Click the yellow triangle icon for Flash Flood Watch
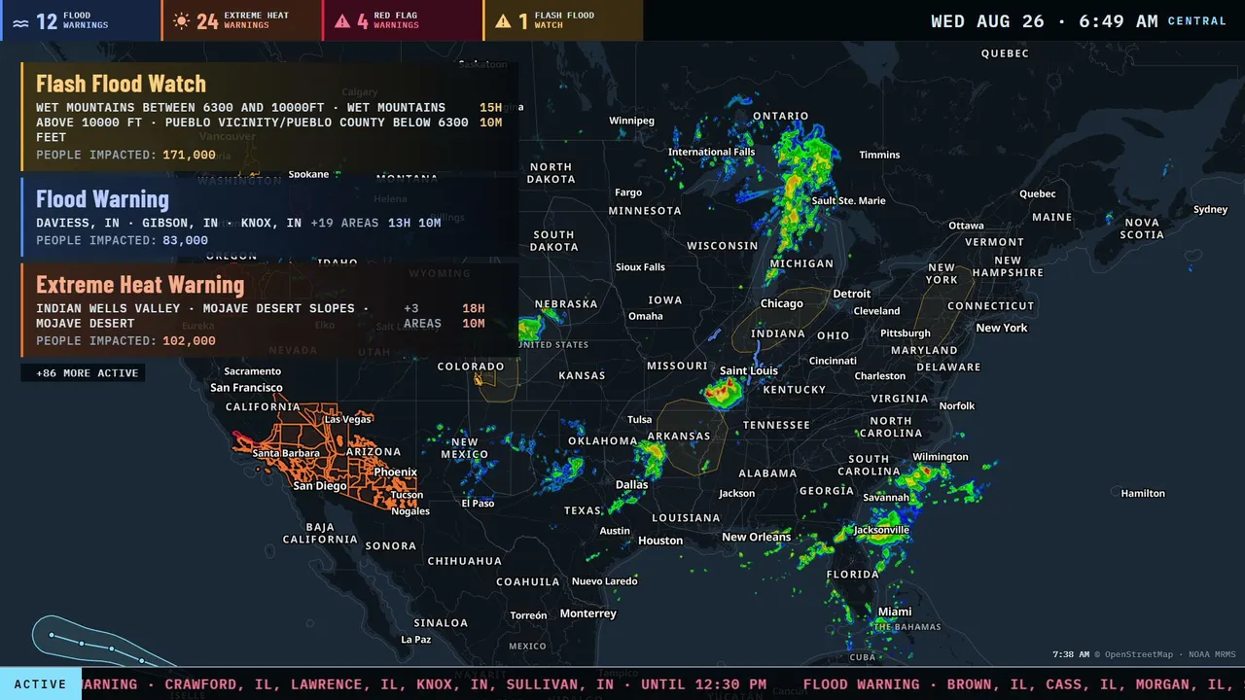This screenshot has width=1245, height=700. coord(503,20)
